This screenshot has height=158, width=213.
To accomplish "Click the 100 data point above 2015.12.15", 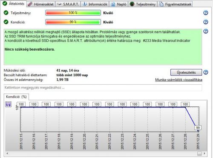I will [x=21, y=104].
